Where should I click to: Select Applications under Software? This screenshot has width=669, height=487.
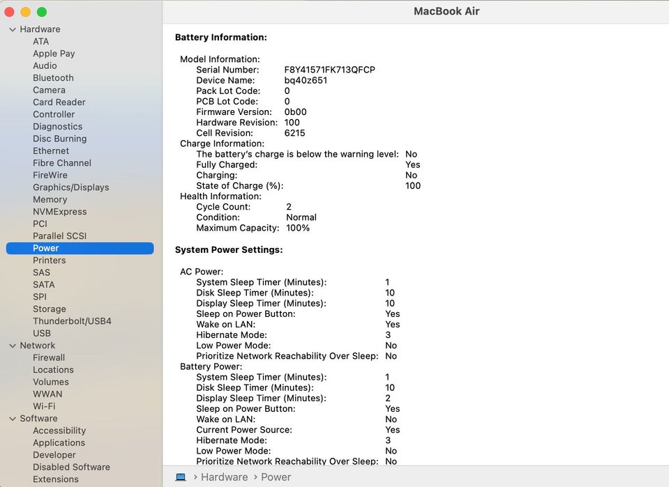[59, 443]
